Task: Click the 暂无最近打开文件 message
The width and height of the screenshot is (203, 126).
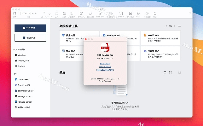Action: coord(120,103)
